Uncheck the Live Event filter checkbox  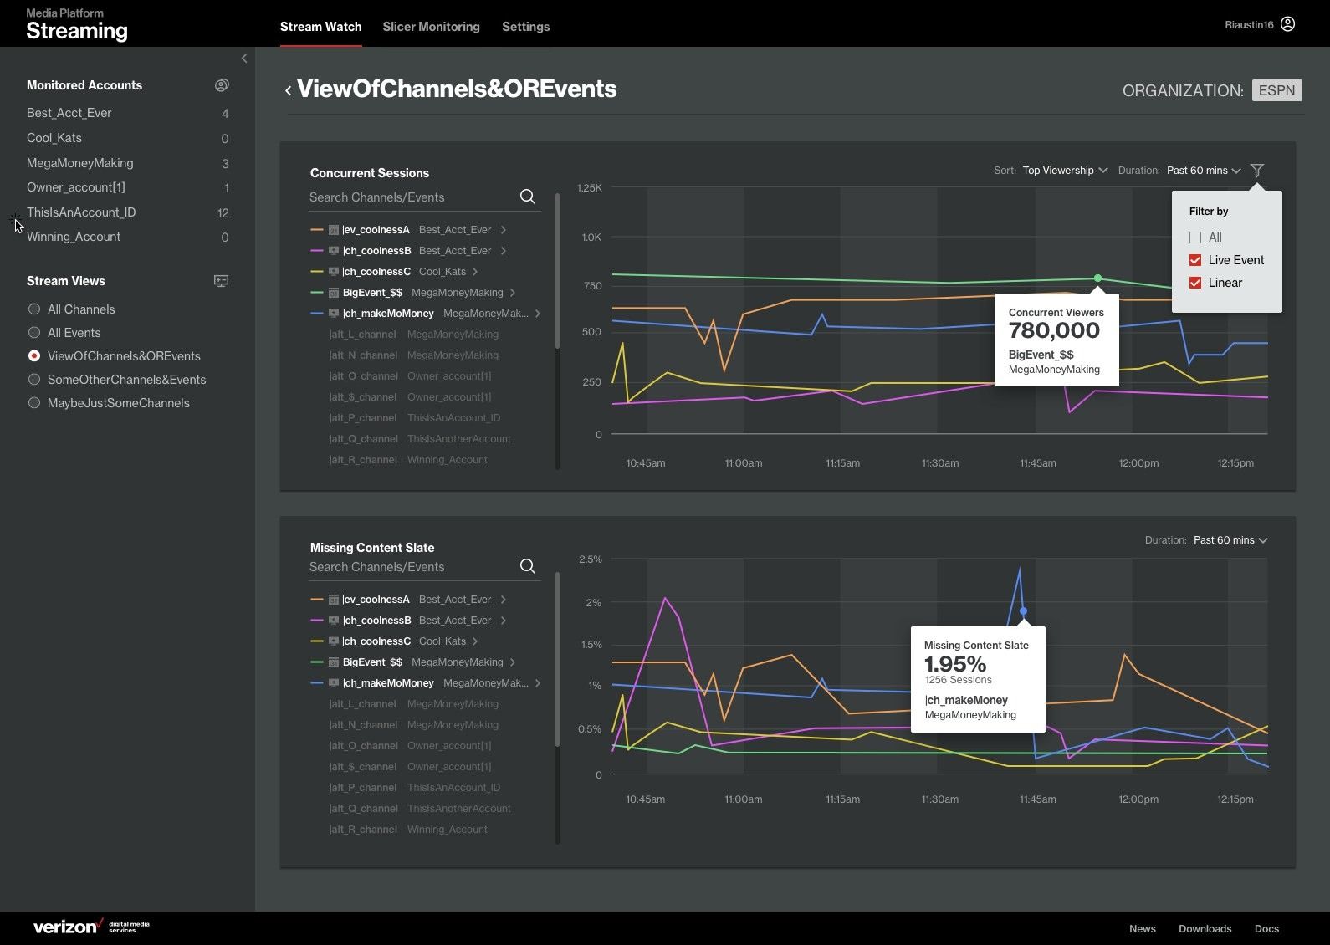tap(1195, 260)
